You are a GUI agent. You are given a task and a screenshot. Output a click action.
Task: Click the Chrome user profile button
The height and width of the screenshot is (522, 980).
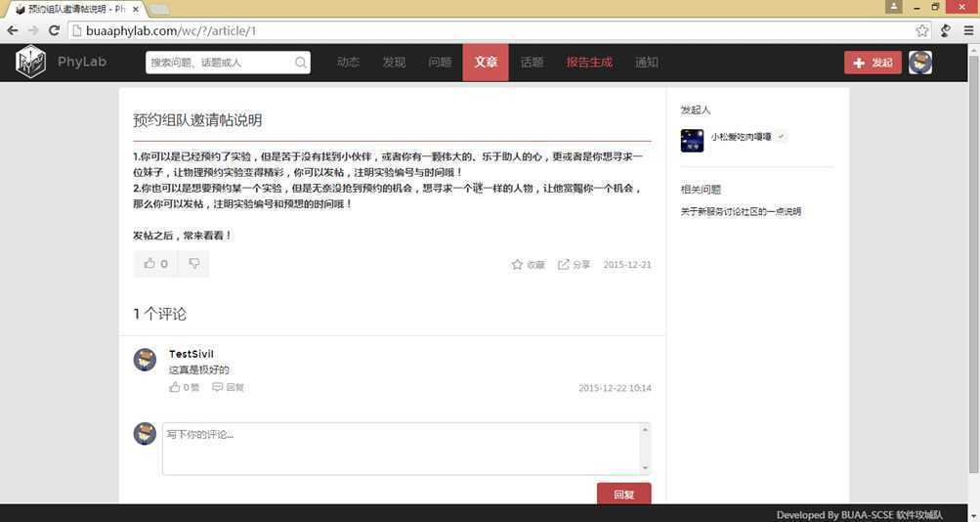coord(894,7)
